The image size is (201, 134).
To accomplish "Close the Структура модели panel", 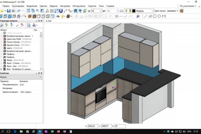I will pos(41,21).
